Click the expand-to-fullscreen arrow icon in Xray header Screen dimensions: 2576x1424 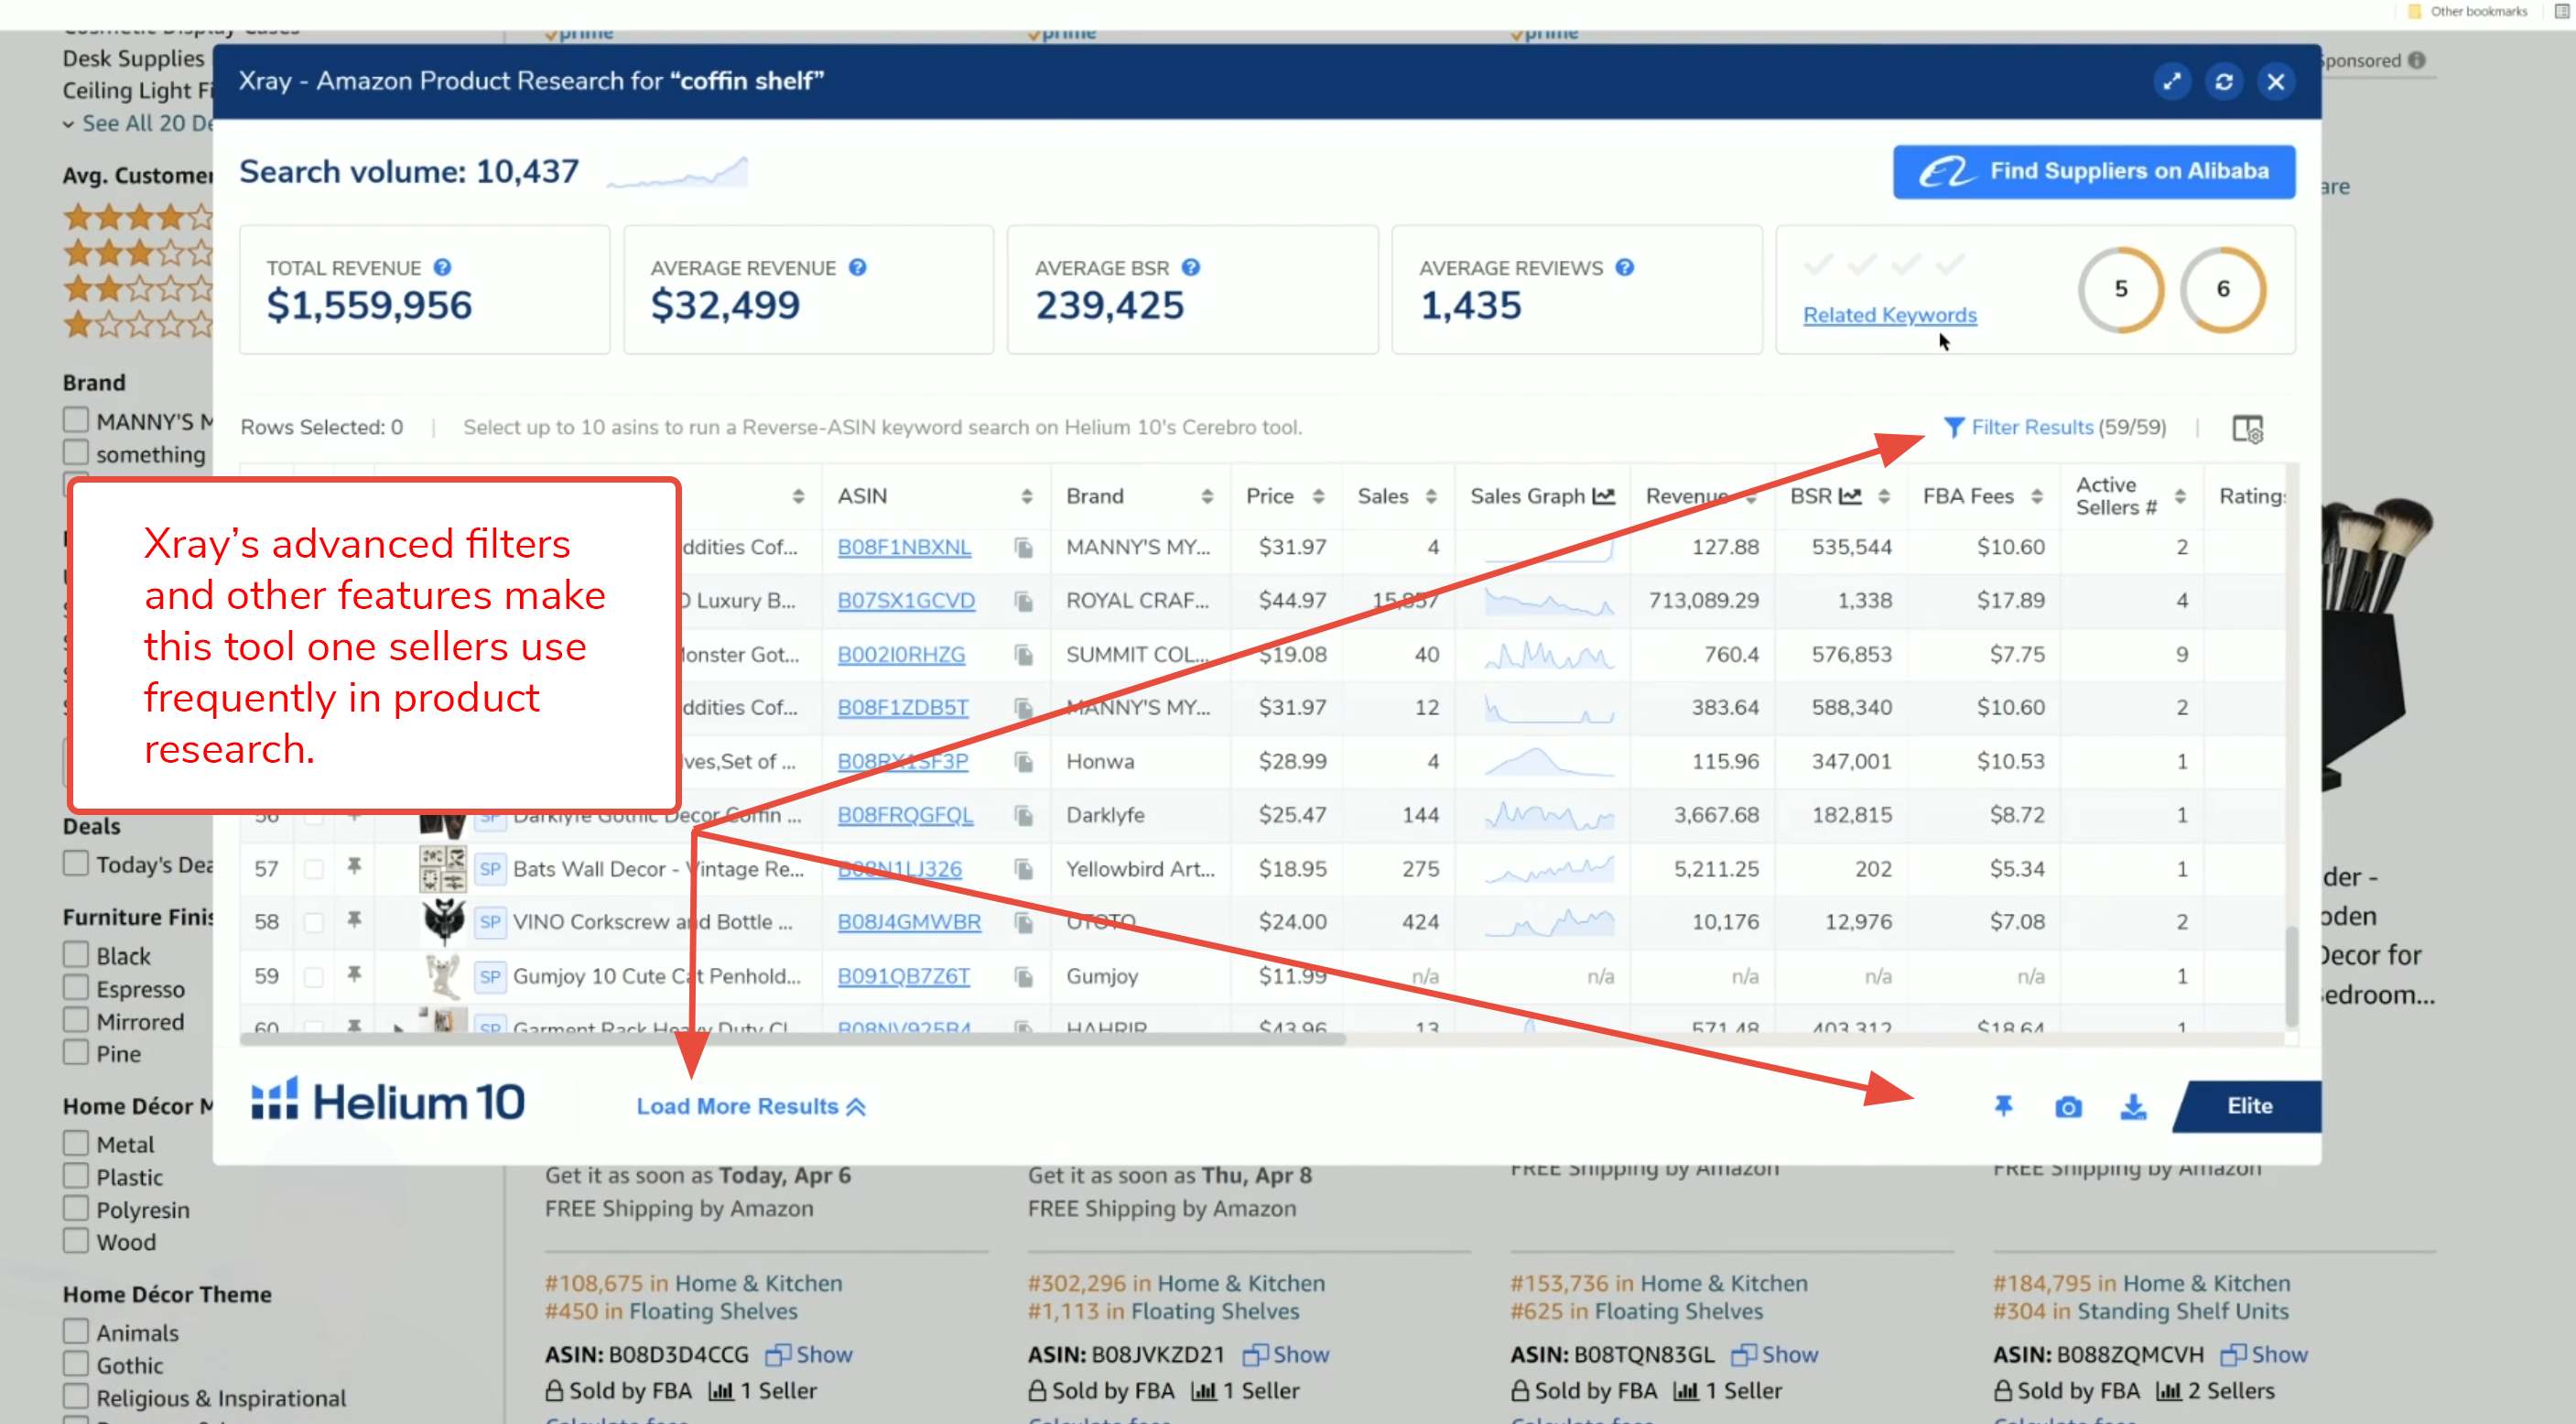[2171, 82]
